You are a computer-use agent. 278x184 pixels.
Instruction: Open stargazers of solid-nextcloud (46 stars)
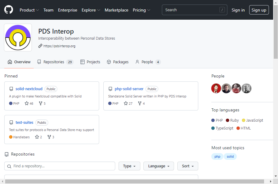click(x=29, y=103)
